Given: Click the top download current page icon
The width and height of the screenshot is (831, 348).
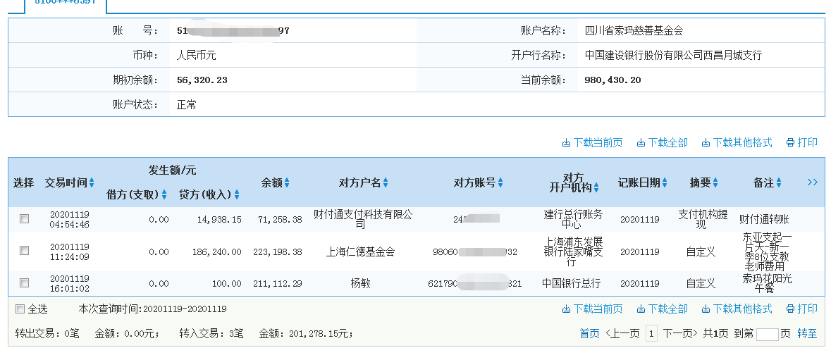Looking at the screenshot, I should coord(566,142).
